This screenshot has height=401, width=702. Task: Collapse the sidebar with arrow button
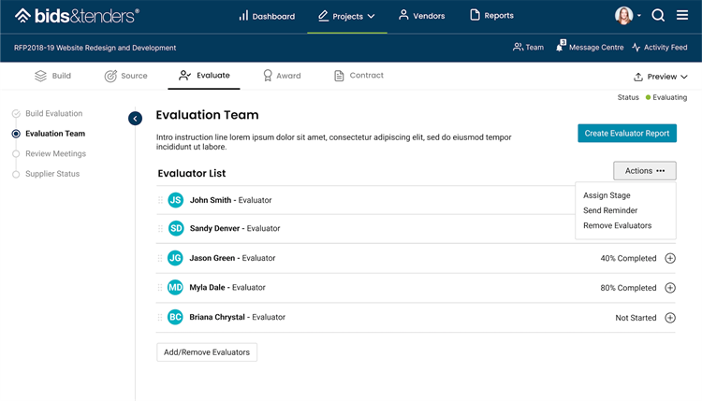pyautogui.click(x=135, y=118)
